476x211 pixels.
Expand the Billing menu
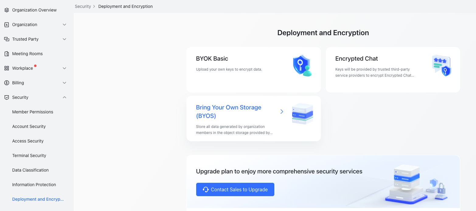click(64, 83)
